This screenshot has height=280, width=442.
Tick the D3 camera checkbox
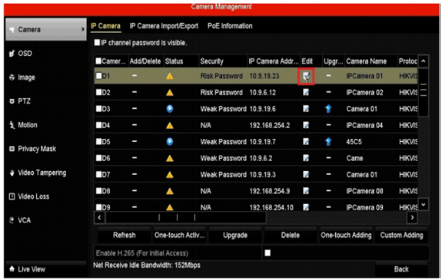98,109
